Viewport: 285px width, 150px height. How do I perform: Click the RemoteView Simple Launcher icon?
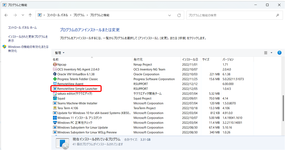pos(55,89)
